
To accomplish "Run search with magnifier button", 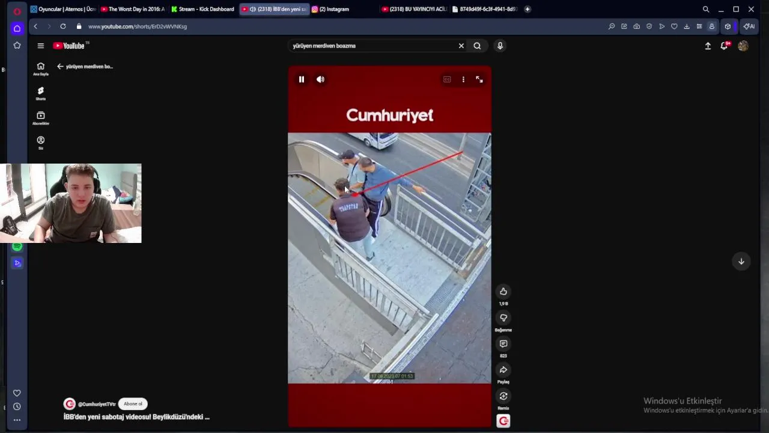I will (x=477, y=46).
